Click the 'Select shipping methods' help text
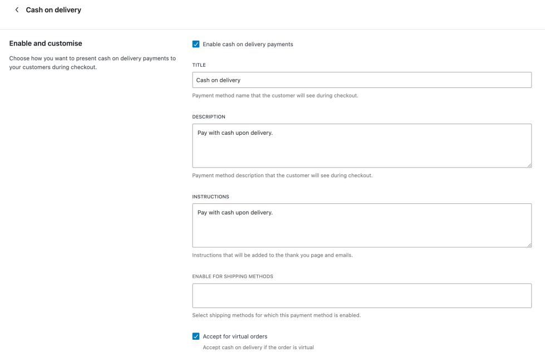Viewport: 545px width, 362px height. (276, 315)
